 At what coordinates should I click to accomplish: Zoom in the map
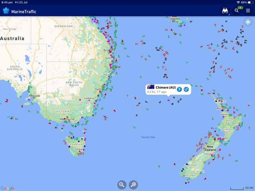(133, 184)
